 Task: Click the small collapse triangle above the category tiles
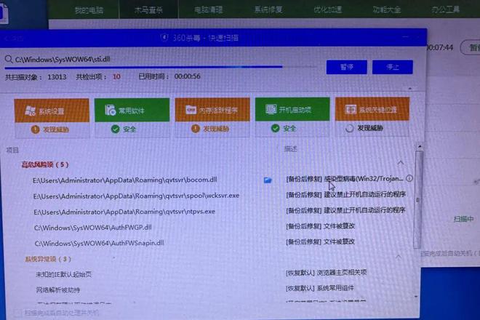tap(410, 89)
